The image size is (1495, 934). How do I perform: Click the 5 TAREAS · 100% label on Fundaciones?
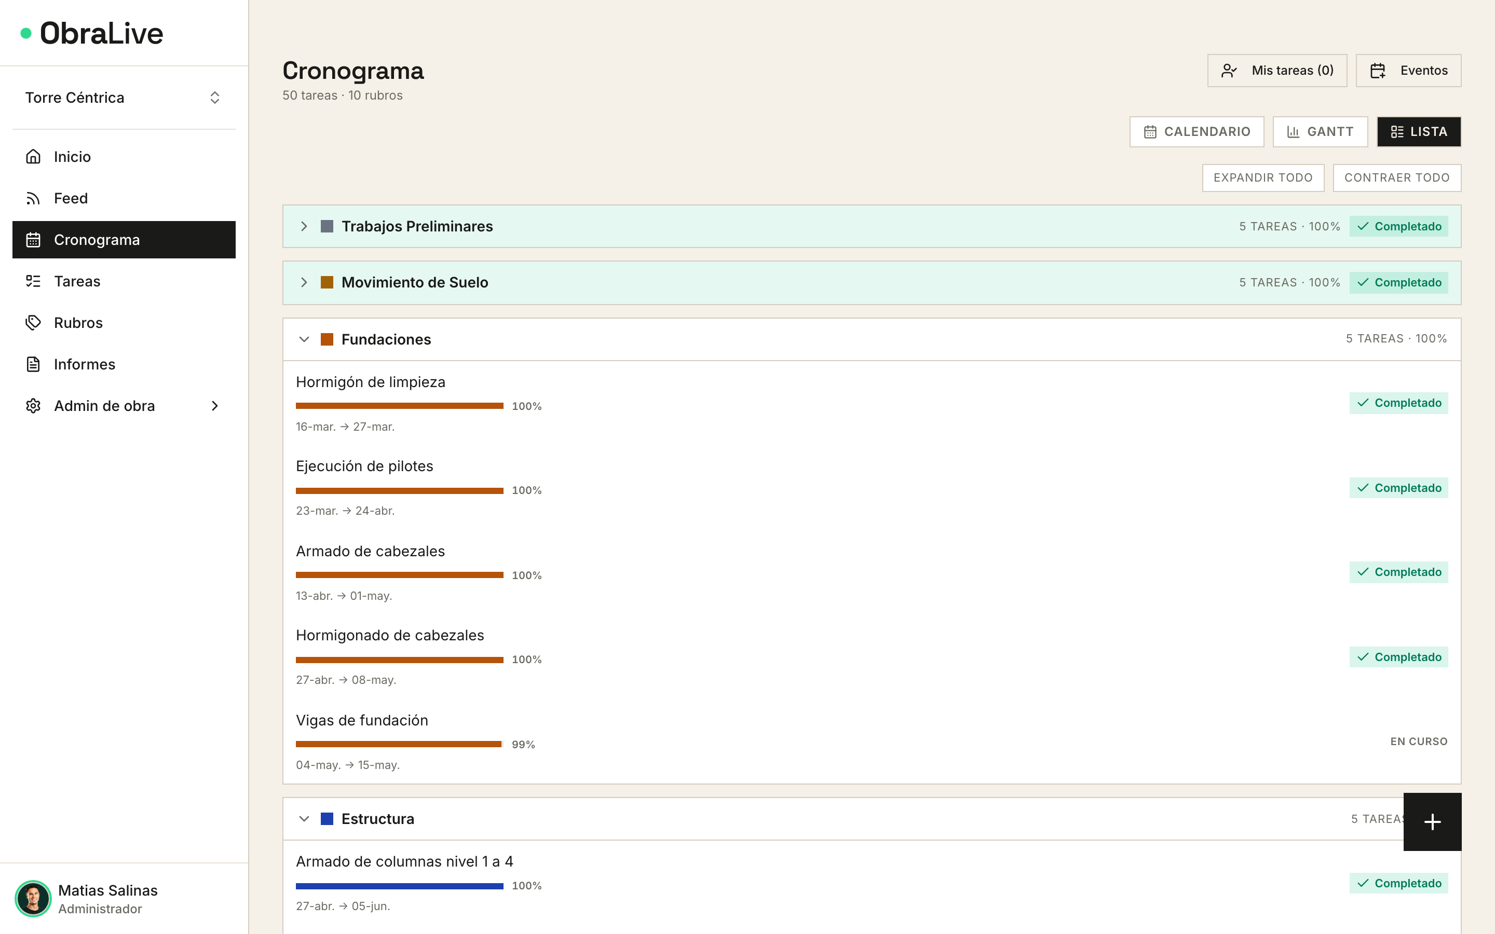click(1396, 338)
